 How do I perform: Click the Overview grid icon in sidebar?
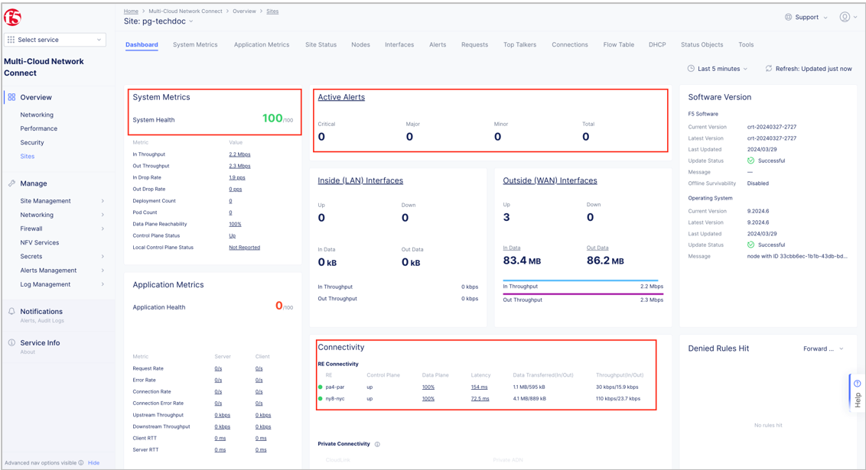(x=11, y=97)
